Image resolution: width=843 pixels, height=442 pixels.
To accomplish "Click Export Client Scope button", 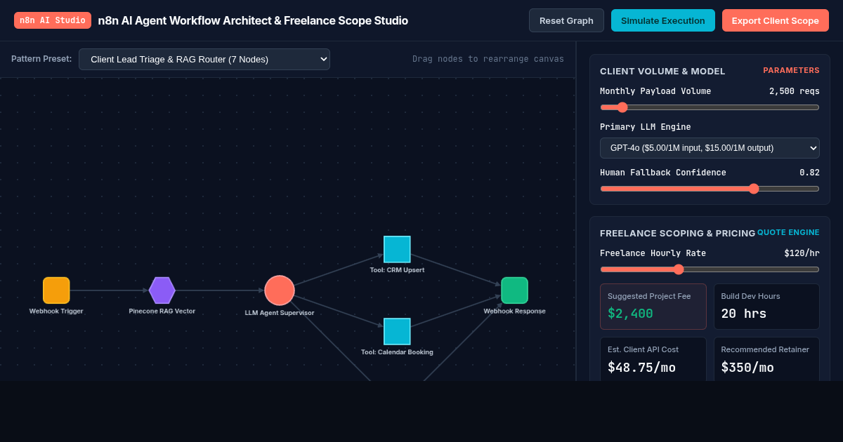I will pos(776,20).
